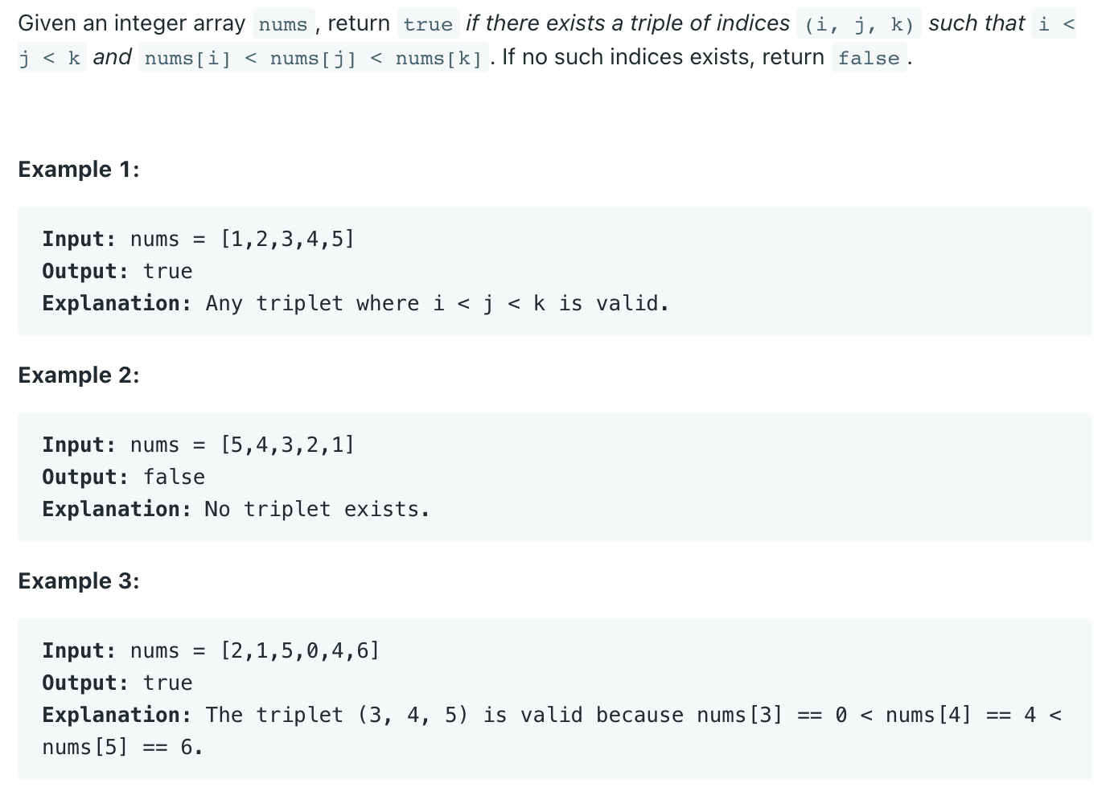Click the bold 'Input:' label in Example 1
Image resolution: width=1110 pixels, height=804 pixels.
pos(79,240)
